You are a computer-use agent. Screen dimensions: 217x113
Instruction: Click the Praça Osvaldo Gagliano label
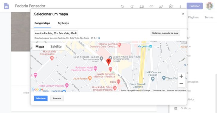(x=138, y=85)
